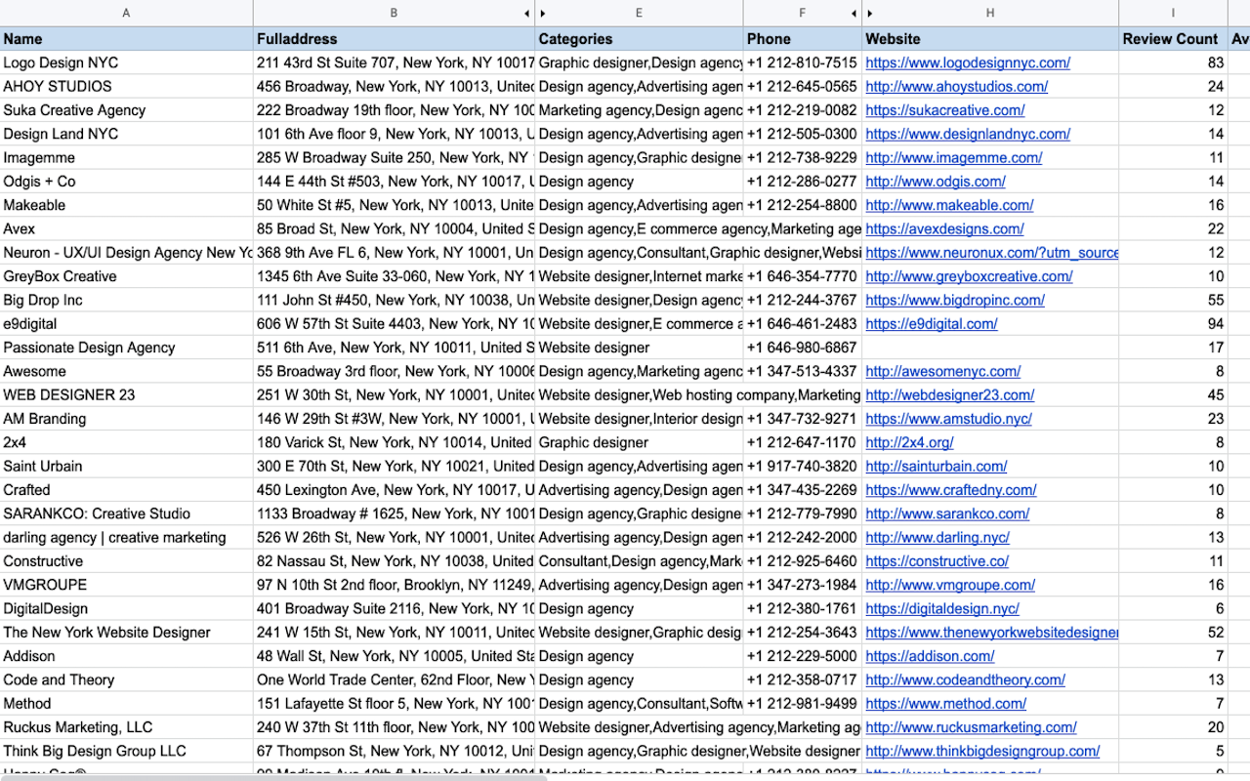Click the One World Trade Center address cell

[394, 679]
